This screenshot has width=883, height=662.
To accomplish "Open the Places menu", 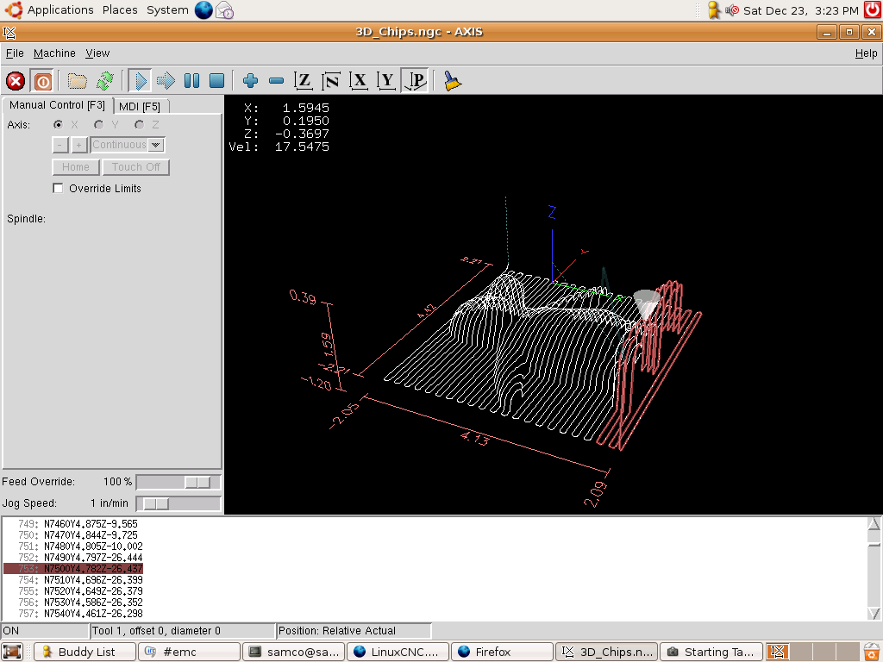I will click(x=120, y=10).
